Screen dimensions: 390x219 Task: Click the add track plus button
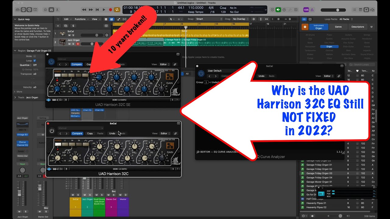coord(58,26)
